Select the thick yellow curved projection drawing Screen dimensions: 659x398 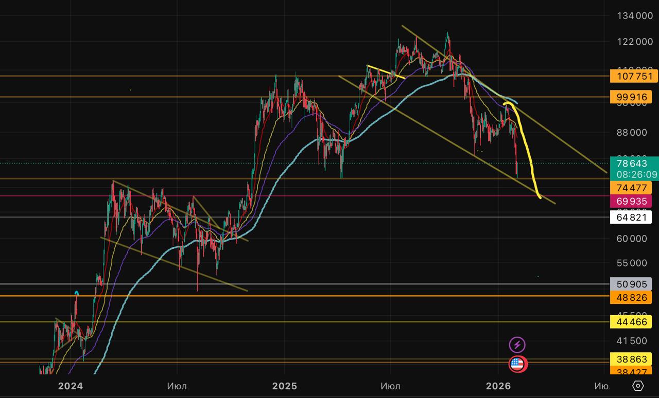click(528, 149)
